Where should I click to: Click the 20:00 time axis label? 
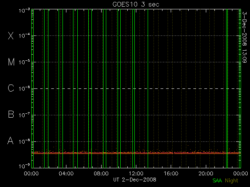[206, 173]
